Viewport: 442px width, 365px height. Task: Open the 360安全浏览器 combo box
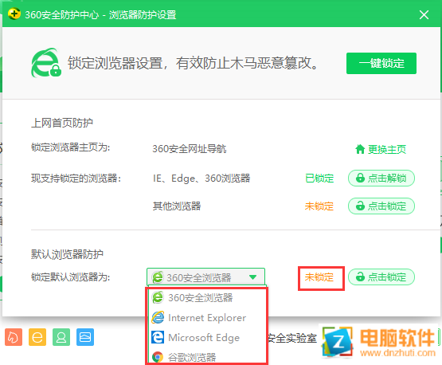click(205, 277)
